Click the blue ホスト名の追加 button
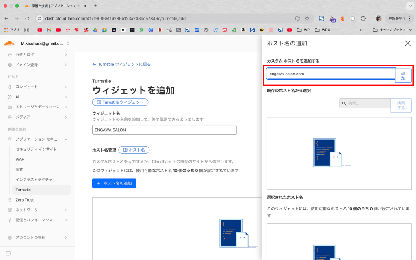 pyautogui.click(x=114, y=183)
